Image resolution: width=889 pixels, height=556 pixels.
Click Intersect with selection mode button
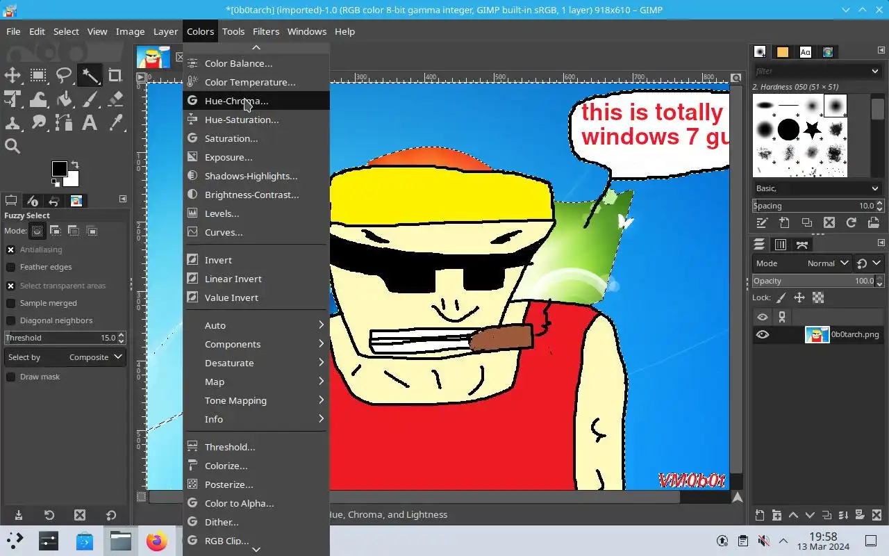click(x=92, y=231)
